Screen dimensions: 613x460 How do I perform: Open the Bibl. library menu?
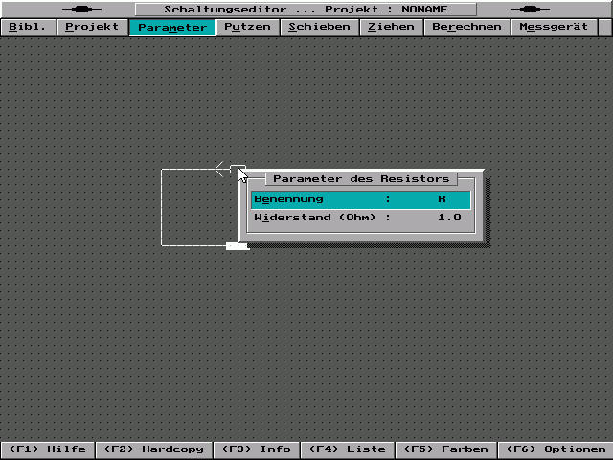28,27
